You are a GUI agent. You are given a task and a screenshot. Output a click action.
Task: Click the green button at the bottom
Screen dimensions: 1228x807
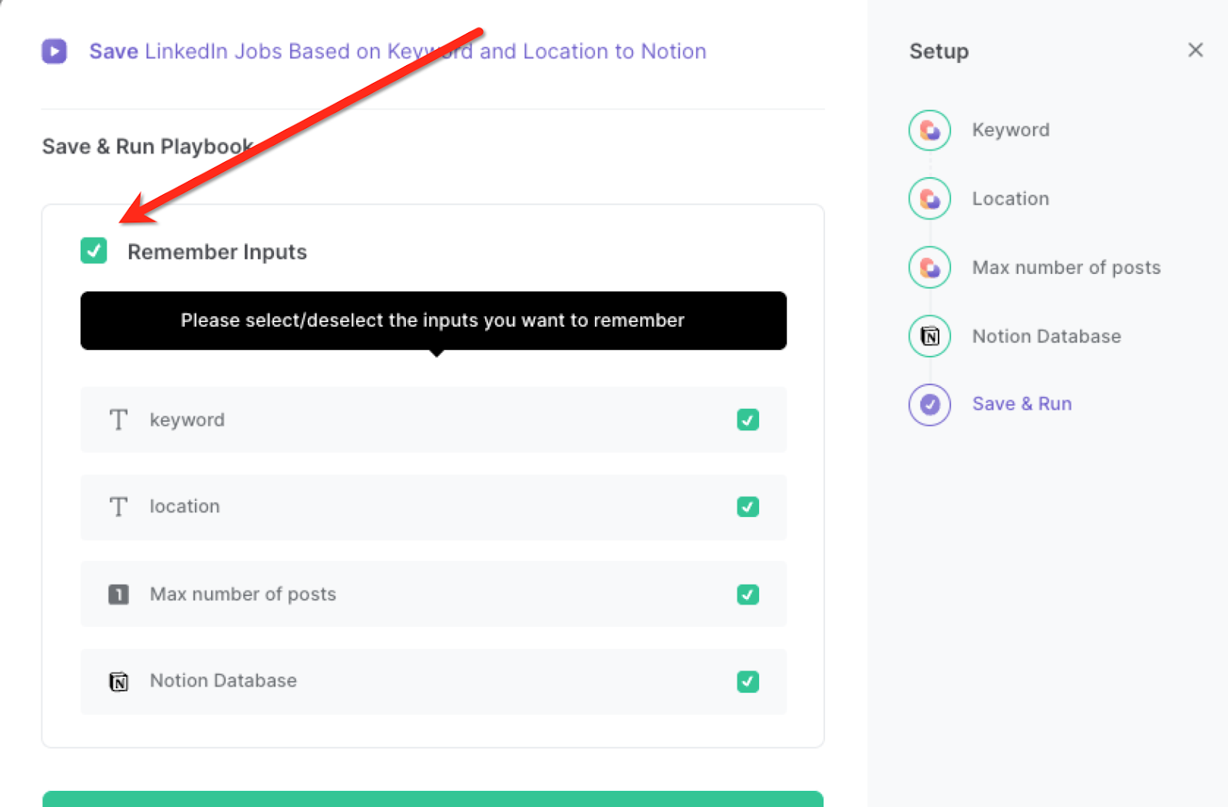click(x=432, y=802)
